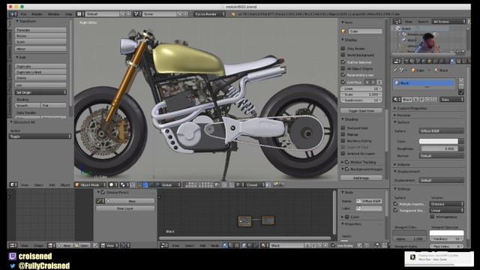
Task: Click the World icon in the outliner
Action: pos(404,40)
